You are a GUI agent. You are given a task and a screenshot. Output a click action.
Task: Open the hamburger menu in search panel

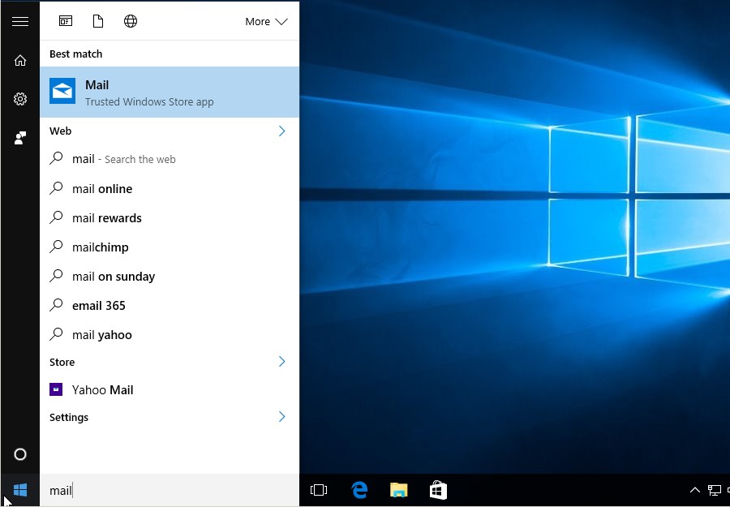click(20, 22)
